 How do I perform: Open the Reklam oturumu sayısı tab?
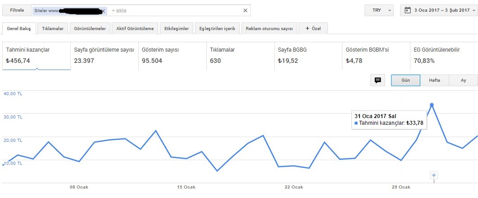pos(269,29)
